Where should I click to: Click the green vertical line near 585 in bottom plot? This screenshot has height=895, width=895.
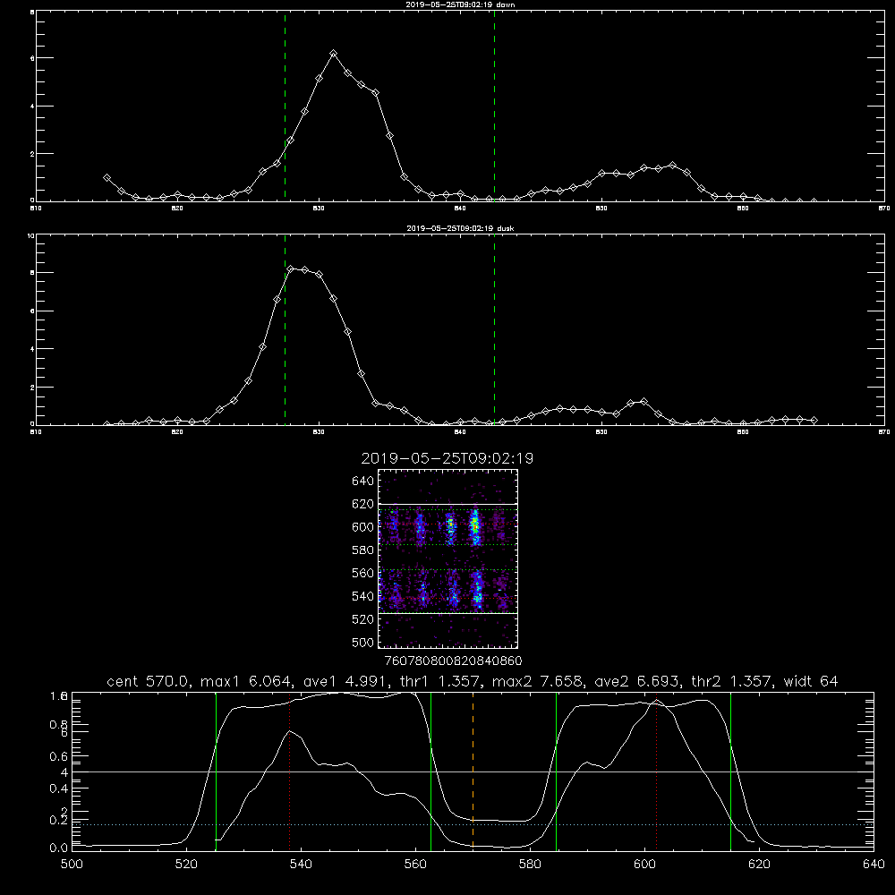(556, 771)
